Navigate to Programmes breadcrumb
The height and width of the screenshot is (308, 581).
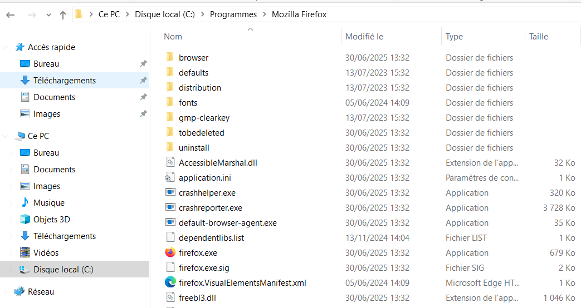coord(233,14)
